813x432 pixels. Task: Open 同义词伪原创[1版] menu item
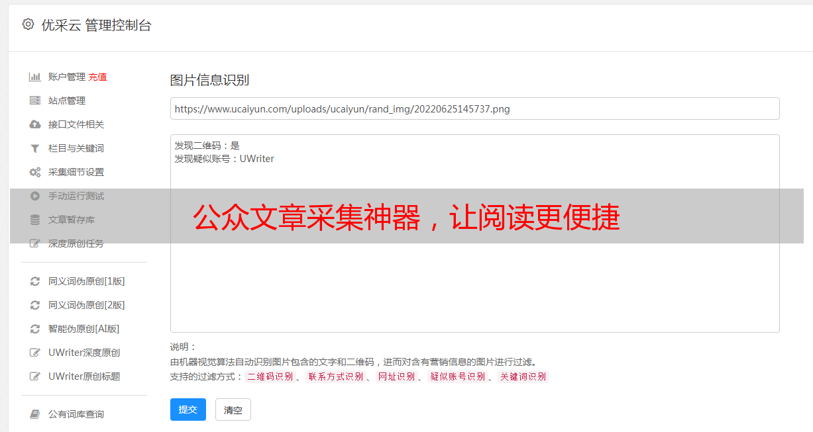coord(87,281)
